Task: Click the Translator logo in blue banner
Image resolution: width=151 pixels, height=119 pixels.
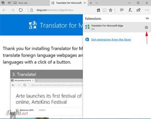Action: (x=33, y=25)
